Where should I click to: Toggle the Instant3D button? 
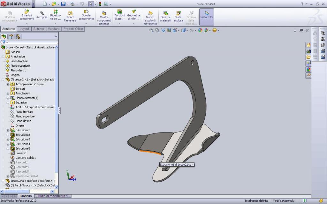pyautogui.click(x=207, y=17)
